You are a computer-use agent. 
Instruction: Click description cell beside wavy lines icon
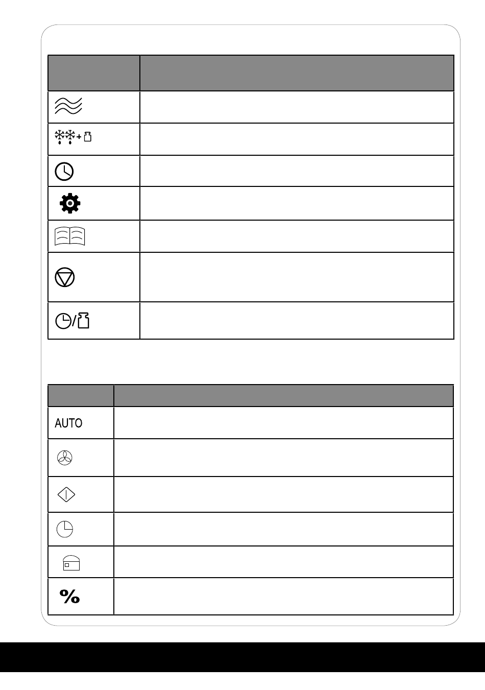(x=297, y=107)
